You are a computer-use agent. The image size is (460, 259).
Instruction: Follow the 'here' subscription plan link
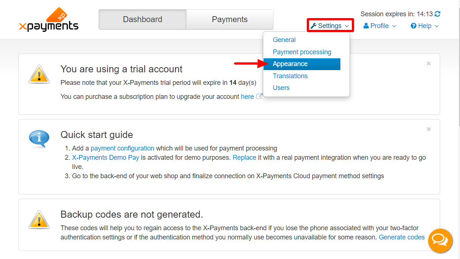(x=247, y=97)
